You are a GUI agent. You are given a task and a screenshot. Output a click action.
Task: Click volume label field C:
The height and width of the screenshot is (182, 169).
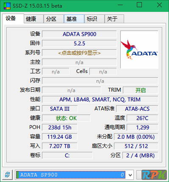(67, 156)
